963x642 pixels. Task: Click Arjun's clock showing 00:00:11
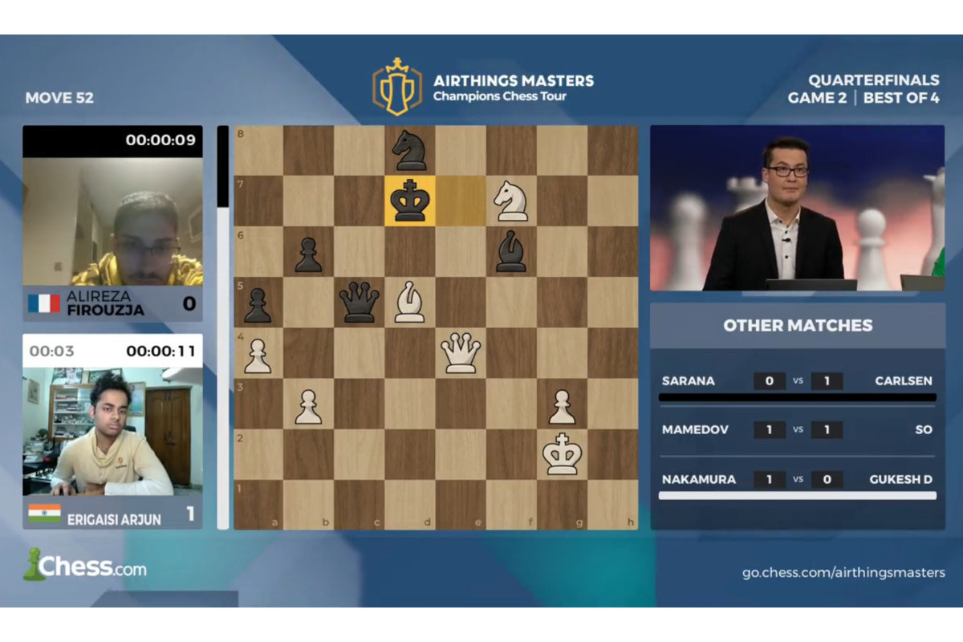(160, 350)
